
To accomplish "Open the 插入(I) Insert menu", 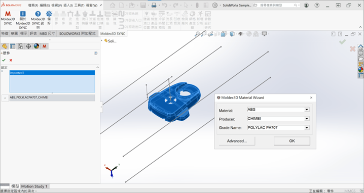I will [68, 5].
